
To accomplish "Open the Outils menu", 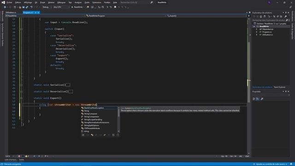I will (87, 2).
